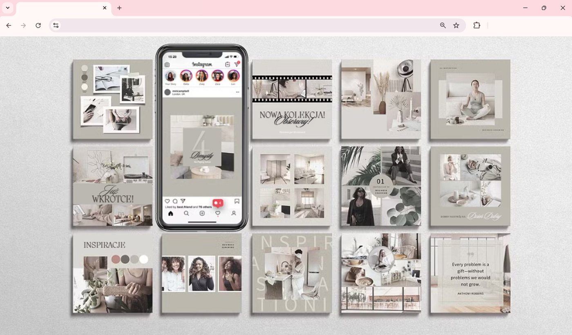
Task: Click the 01 business coaching circle
Action: 381,186
